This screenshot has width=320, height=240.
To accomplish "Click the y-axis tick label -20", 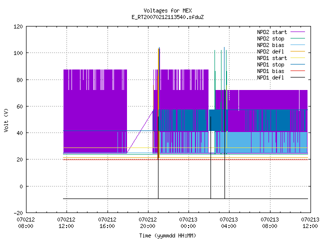I will [x=18, y=213].
